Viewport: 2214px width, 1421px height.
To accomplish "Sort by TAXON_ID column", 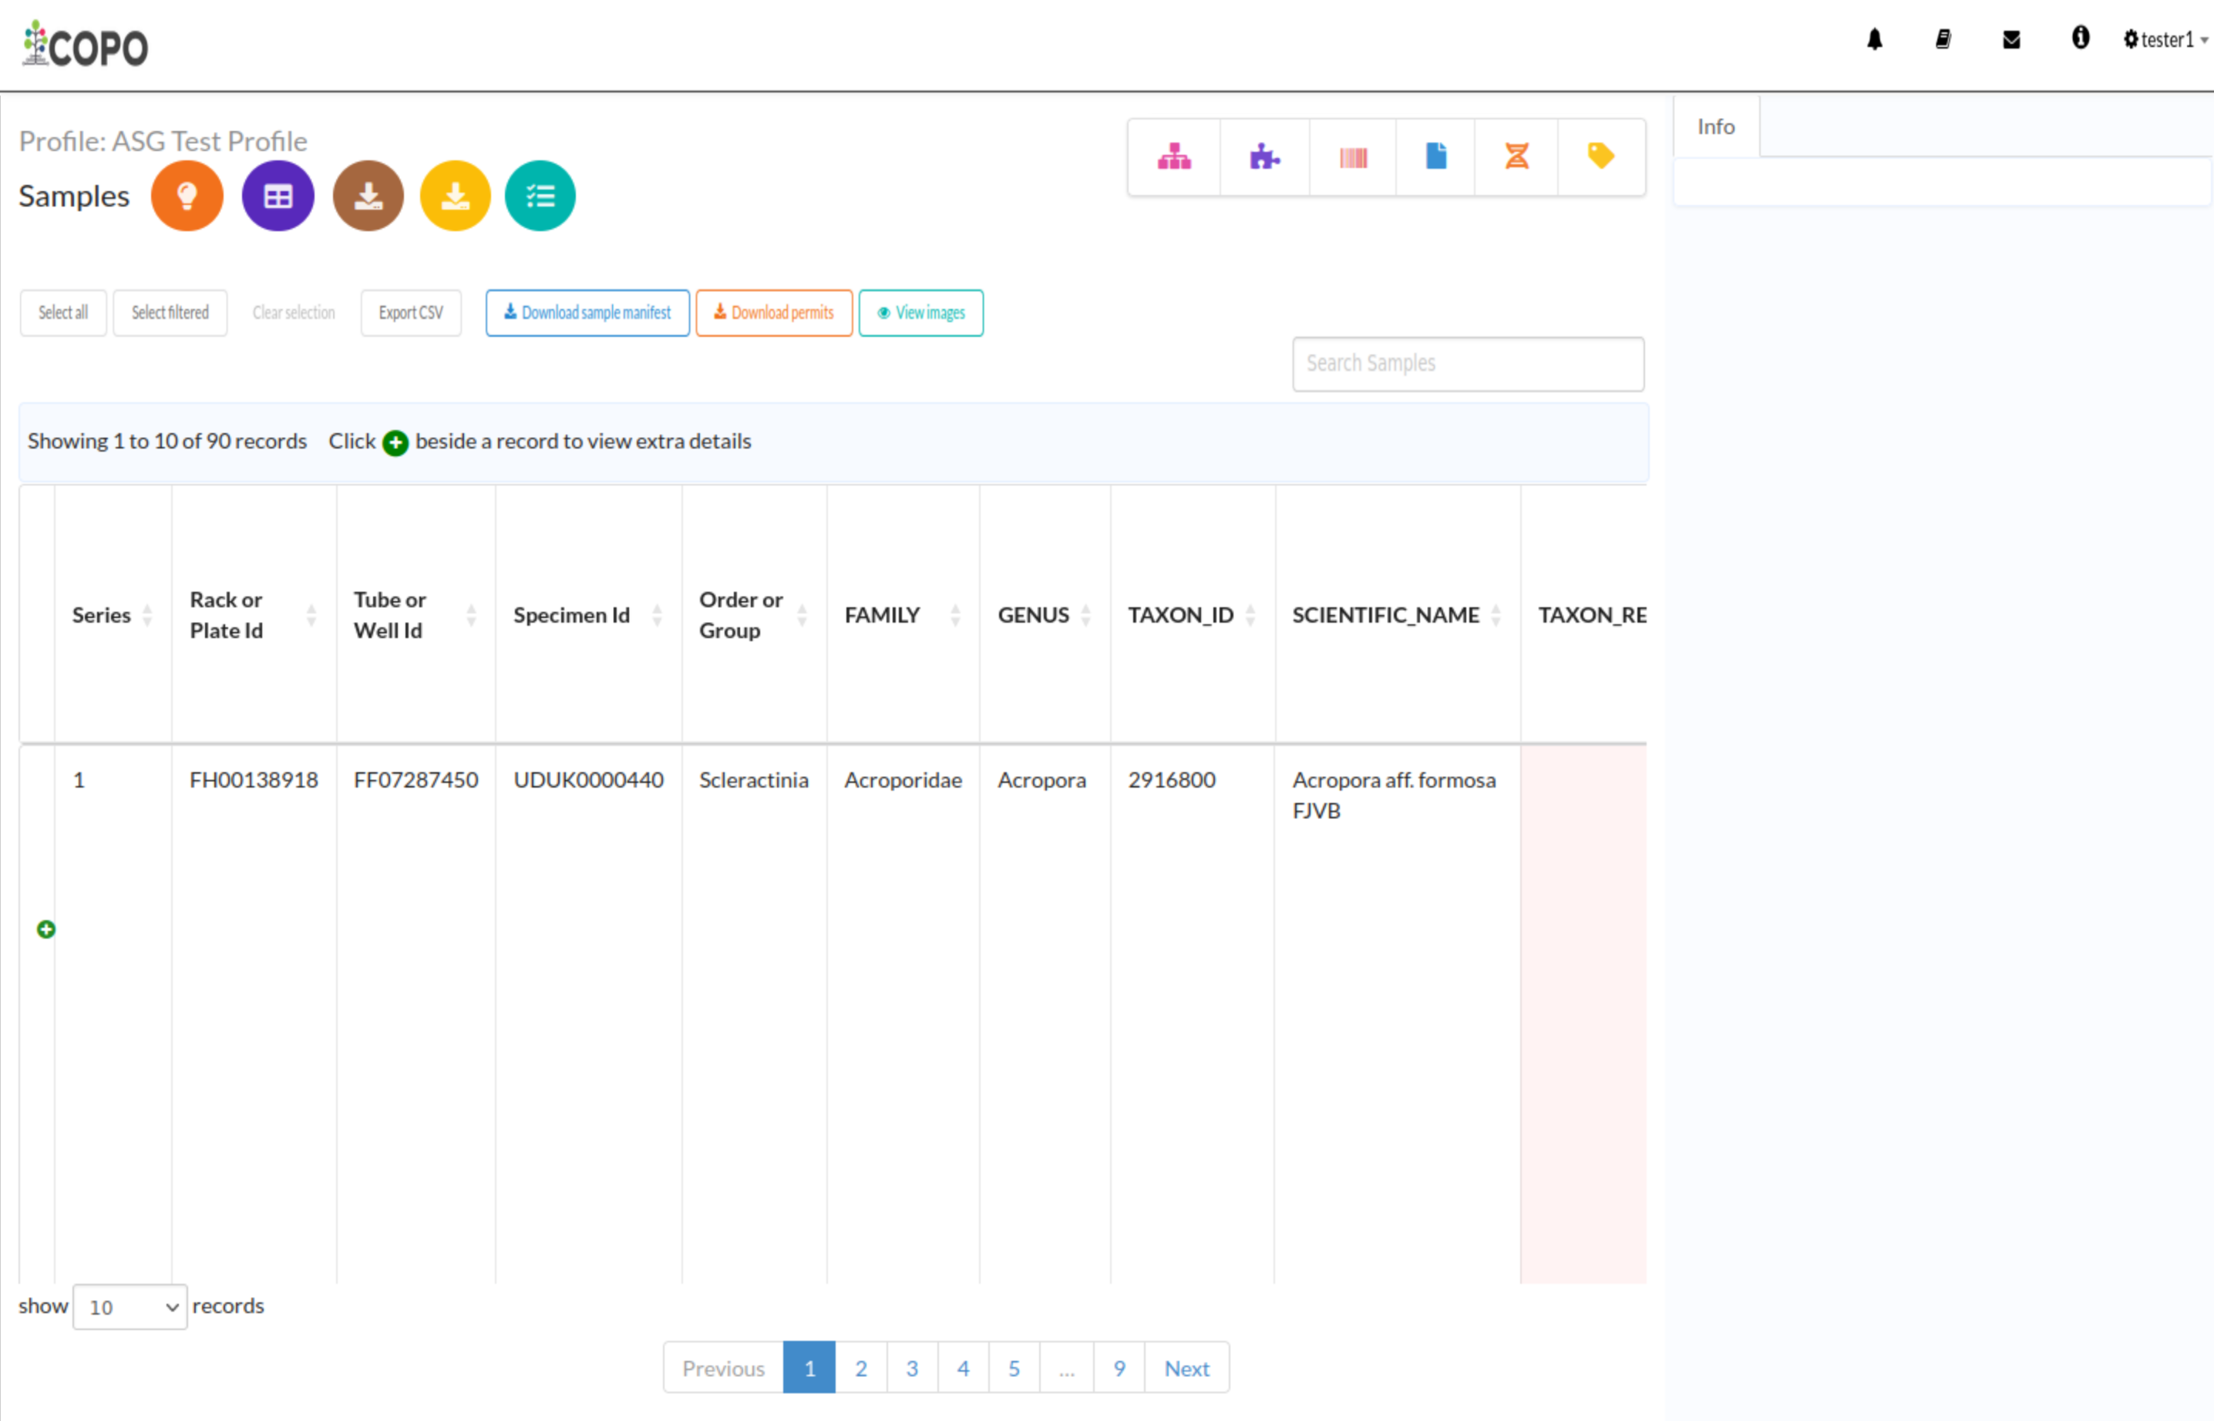I will coord(1193,614).
